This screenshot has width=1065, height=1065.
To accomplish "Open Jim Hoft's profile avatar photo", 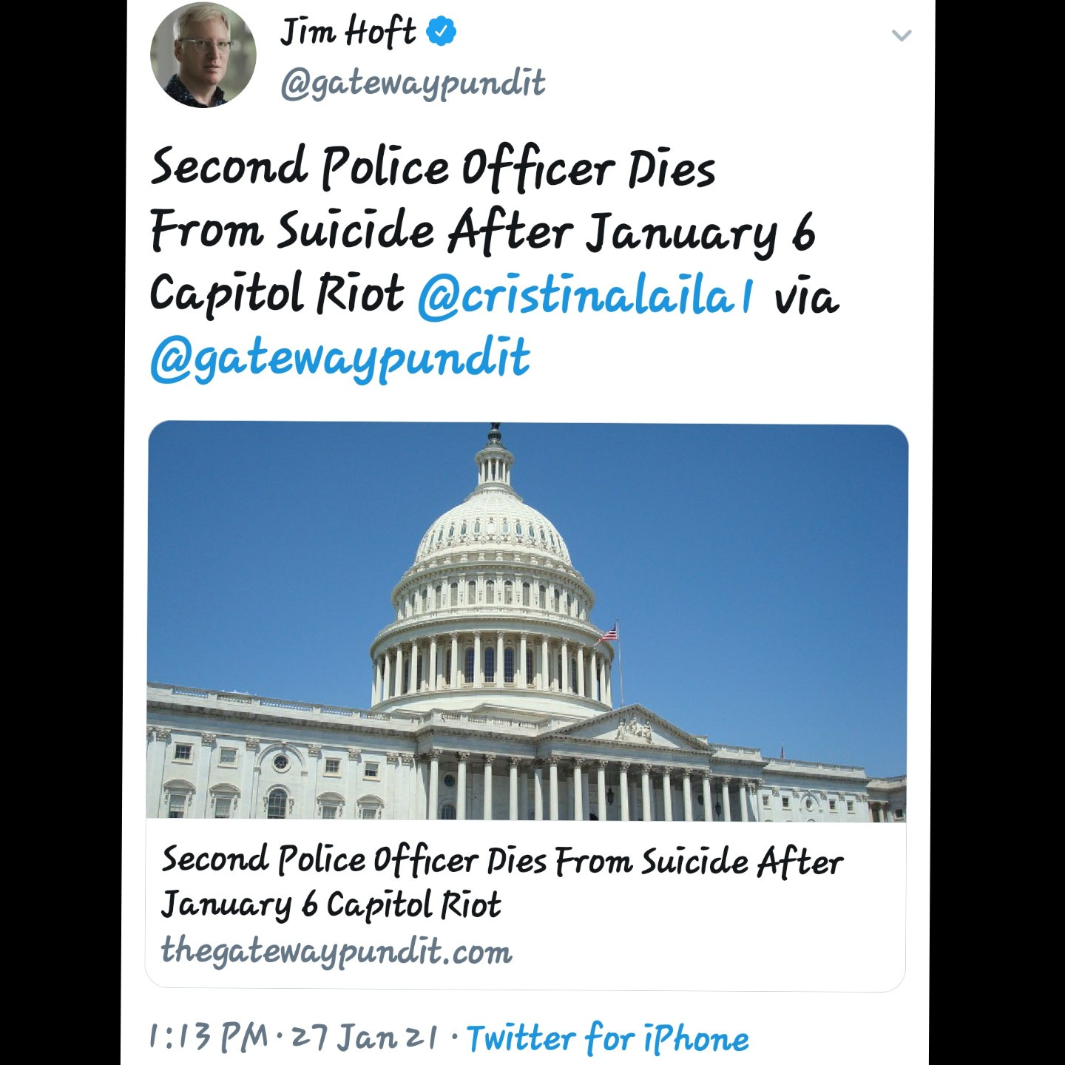I will click(203, 55).
